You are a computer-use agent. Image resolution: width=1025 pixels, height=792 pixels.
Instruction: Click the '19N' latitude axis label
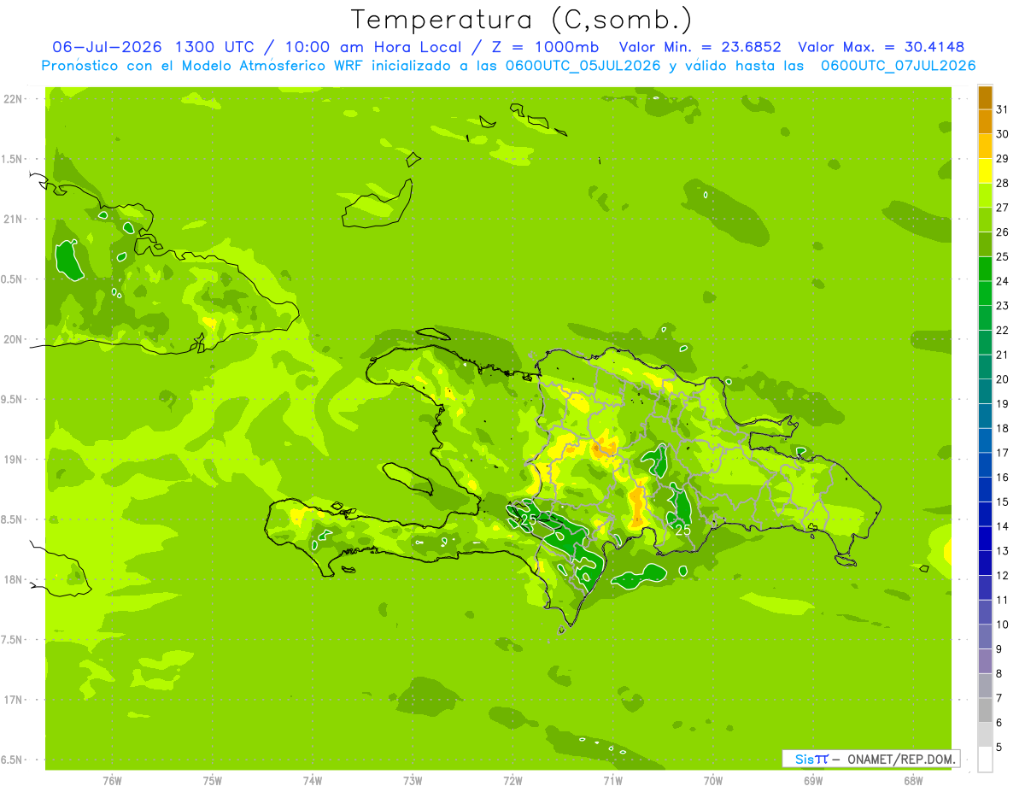[x=12, y=460]
